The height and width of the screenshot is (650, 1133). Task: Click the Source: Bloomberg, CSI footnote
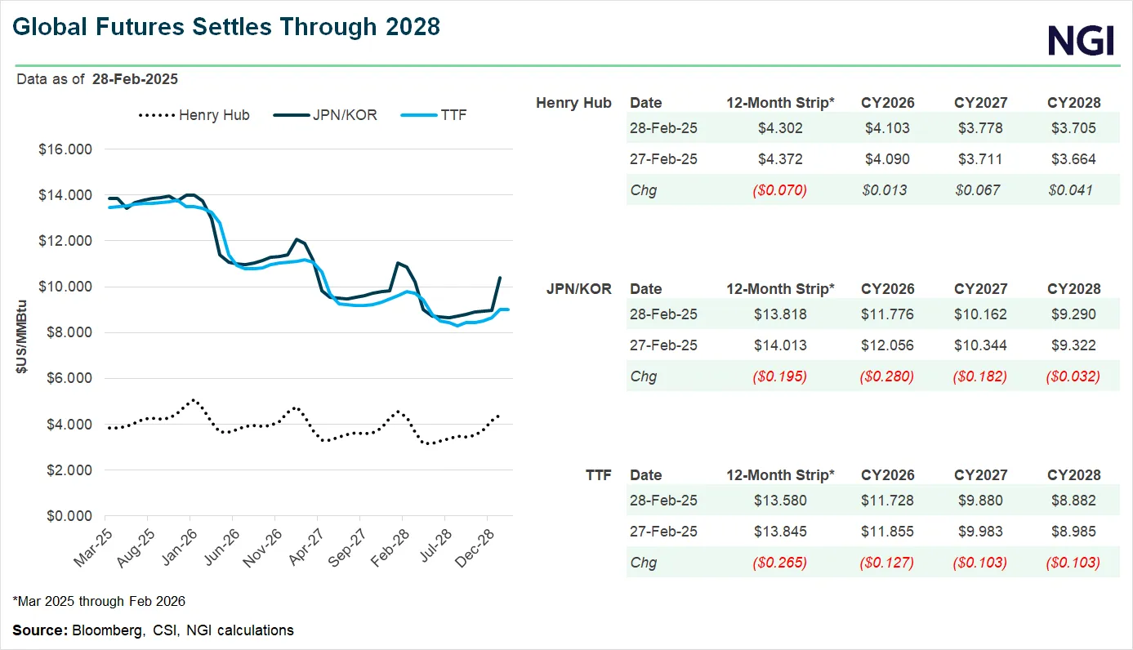153,630
